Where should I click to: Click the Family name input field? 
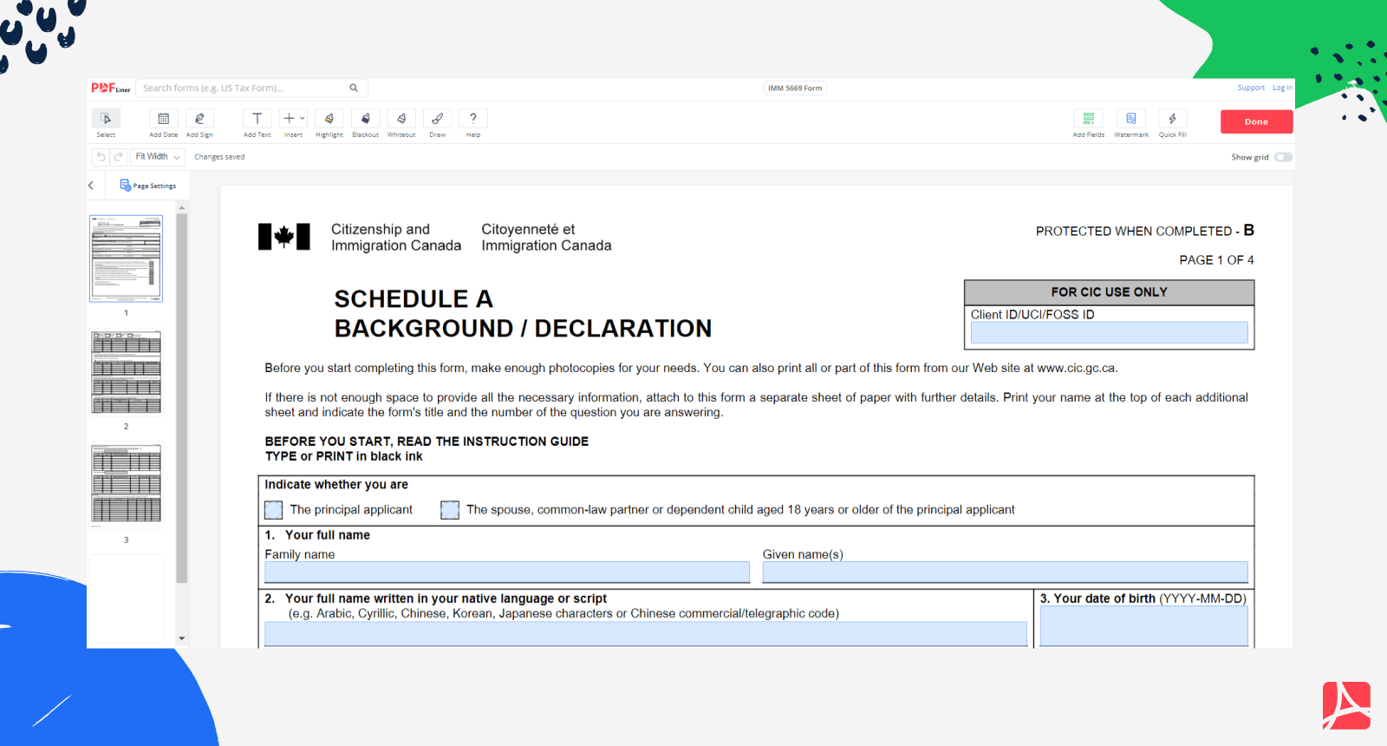[x=506, y=572]
